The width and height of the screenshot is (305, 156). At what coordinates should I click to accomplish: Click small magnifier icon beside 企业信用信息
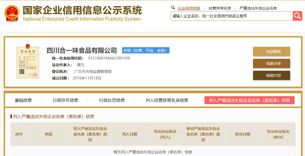tap(173, 7)
